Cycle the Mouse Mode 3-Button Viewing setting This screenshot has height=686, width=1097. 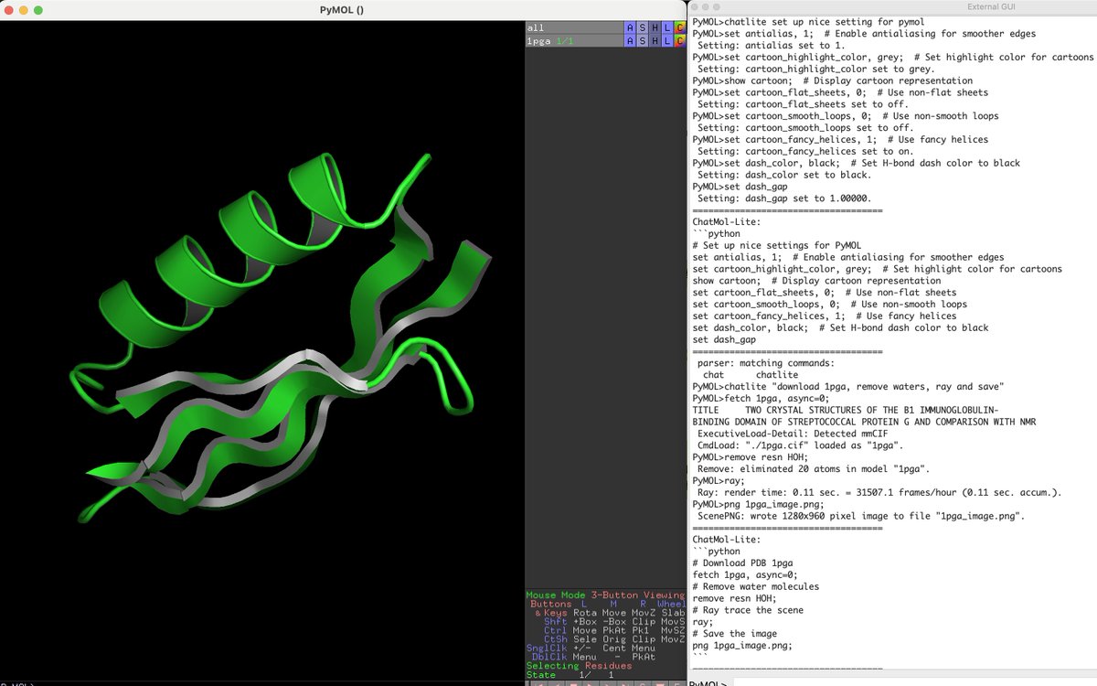click(x=605, y=595)
